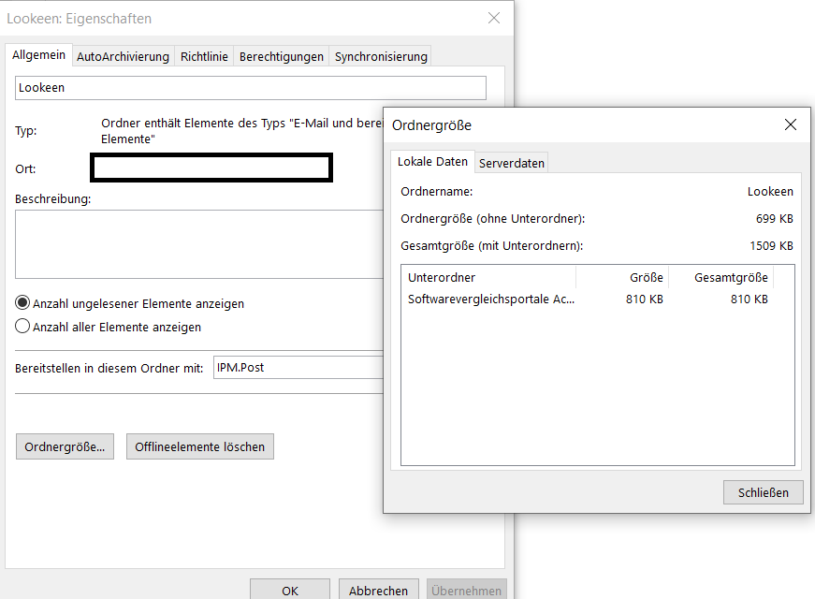This screenshot has height=599, width=815.
Task: Click the folder name field containing Lookeen
Action: tap(251, 88)
